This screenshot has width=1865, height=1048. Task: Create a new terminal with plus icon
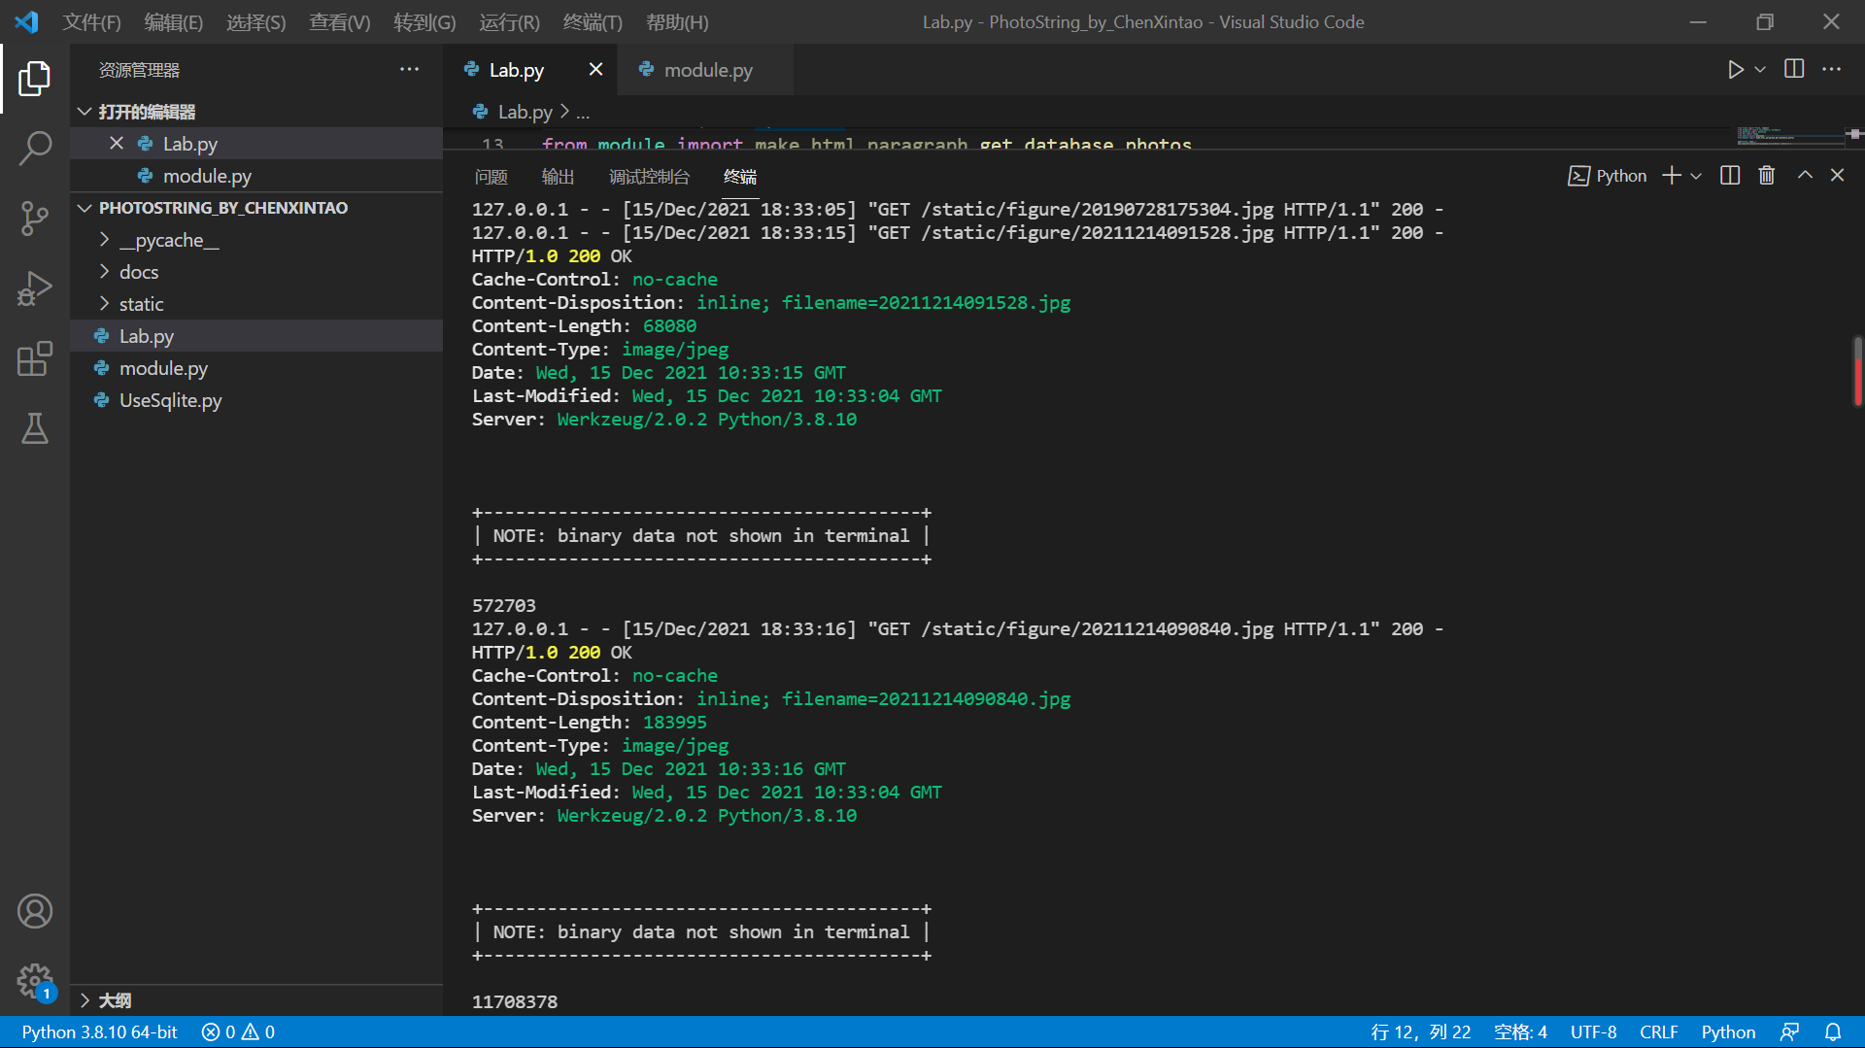1671,176
